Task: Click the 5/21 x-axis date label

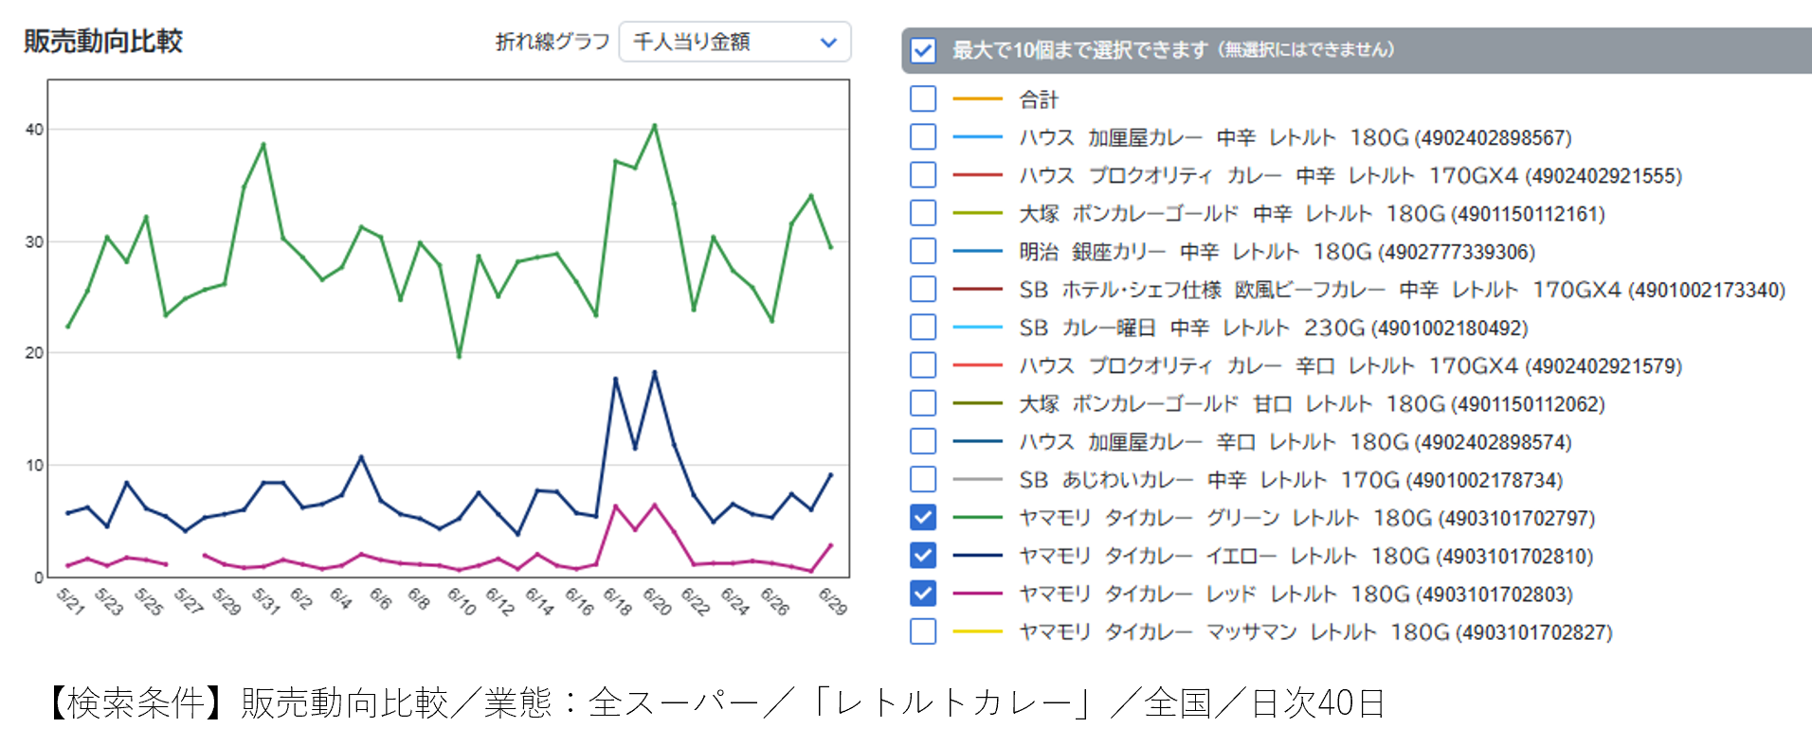Action: 70,600
